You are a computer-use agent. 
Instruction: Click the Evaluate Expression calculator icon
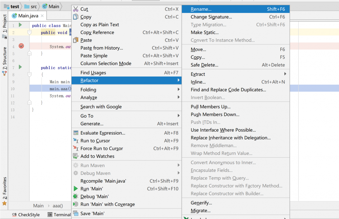tap(75, 133)
